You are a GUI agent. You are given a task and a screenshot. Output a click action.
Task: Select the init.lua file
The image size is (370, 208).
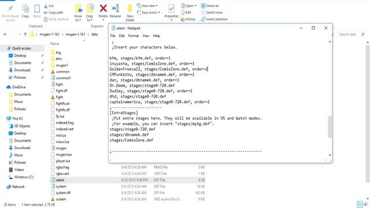(x=61, y=135)
